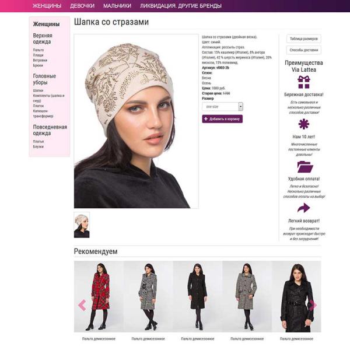Click the purple return arrow icon
Screen dimensions: 350x350
pyautogui.click(x=303, y=208)
